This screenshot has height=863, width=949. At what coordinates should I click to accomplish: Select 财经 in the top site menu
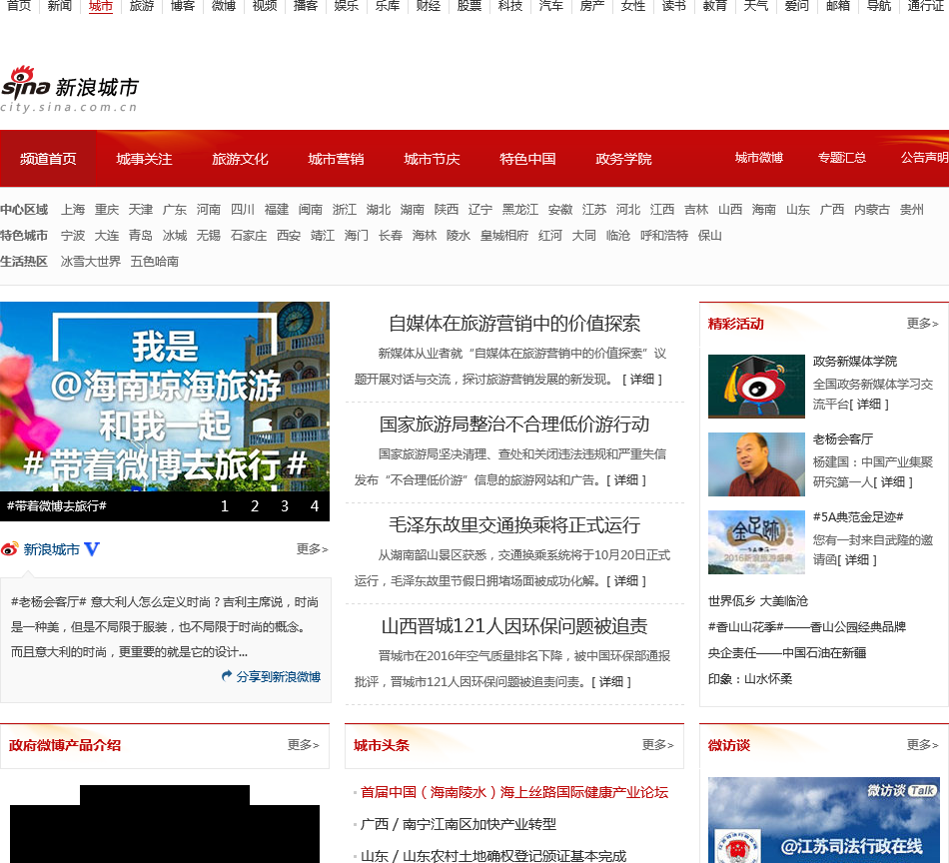tap(428, 6)
